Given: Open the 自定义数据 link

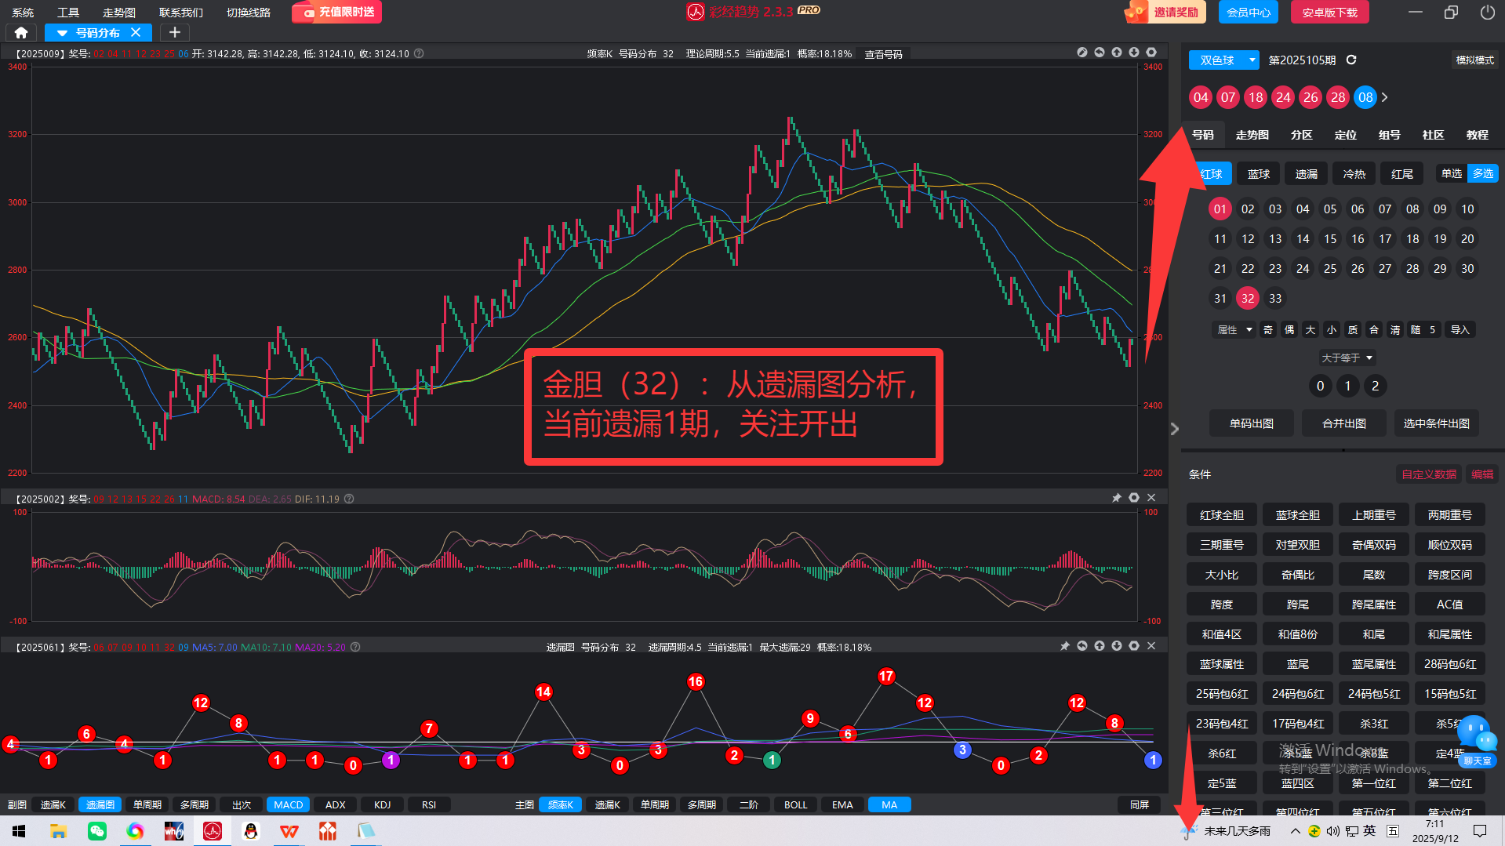Looking at the screenshot, I should (x=1429, y=474).
